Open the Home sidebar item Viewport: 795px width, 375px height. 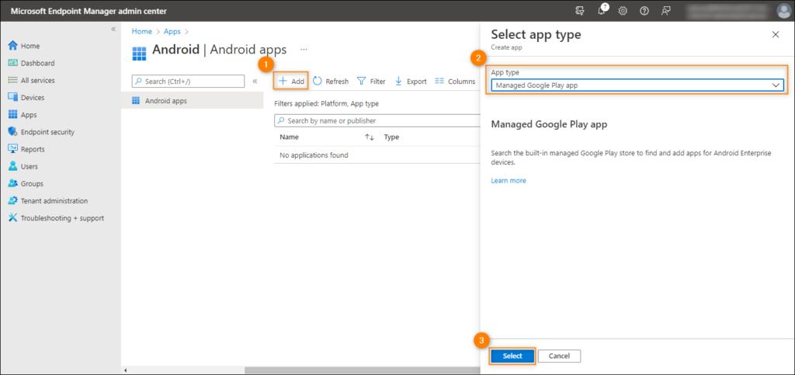click(30, 46)
